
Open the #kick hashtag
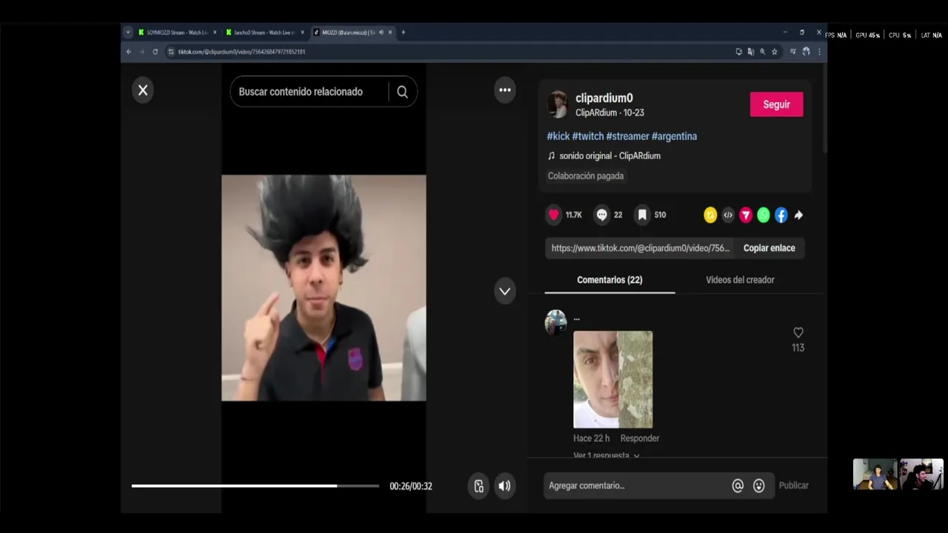(558, 136)
